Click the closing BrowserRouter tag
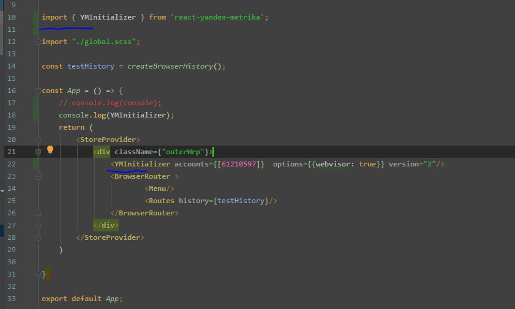515x309 pixels. (145, 213)
